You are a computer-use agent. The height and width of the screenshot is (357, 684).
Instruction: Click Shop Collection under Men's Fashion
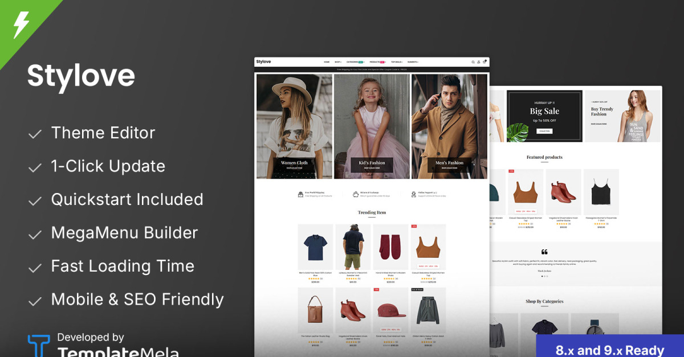point(449,168)
